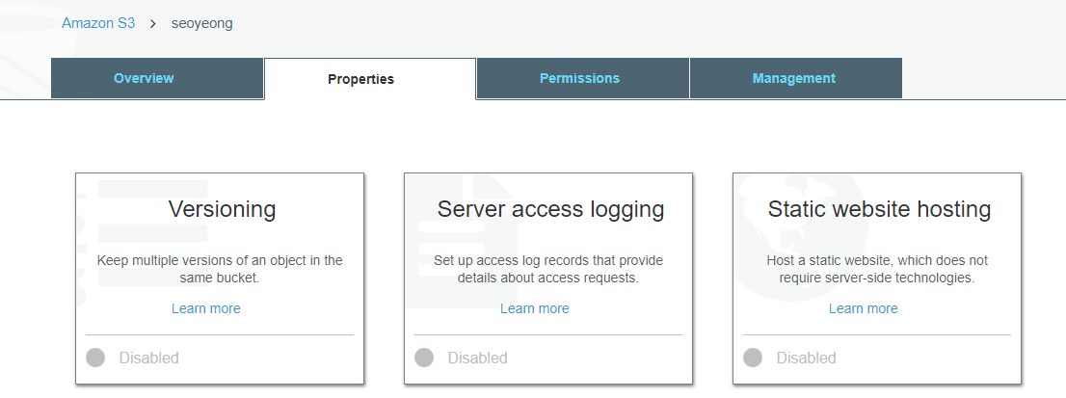Switch to the Permissions tab
The width and height of the screenshot is (1066, 398).
(579, 78)
